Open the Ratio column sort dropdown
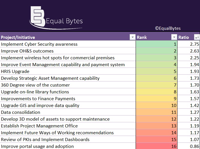Viewport: 200px width, 149px height. click(x=197, y=37)
